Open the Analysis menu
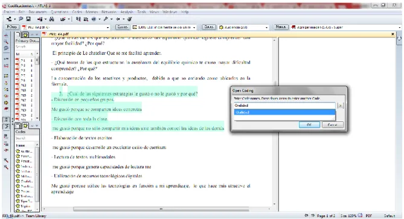 tap(127, 12)
